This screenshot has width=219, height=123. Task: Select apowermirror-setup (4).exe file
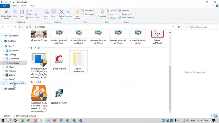(x=59, y=37)
